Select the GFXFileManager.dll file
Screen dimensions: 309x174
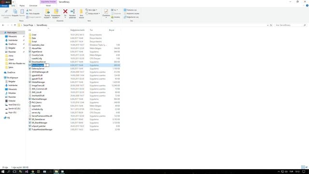[x=40, y=72]
